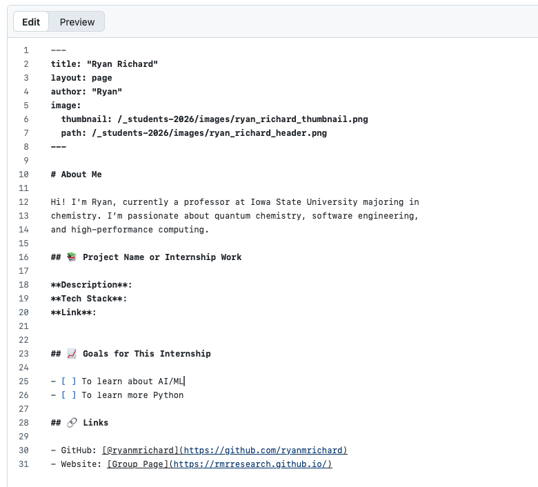The height and width of the screenshot is (487, 538).
Task: Place cursor after **Tech Stack**: label
Action: [x=128, y=299]
